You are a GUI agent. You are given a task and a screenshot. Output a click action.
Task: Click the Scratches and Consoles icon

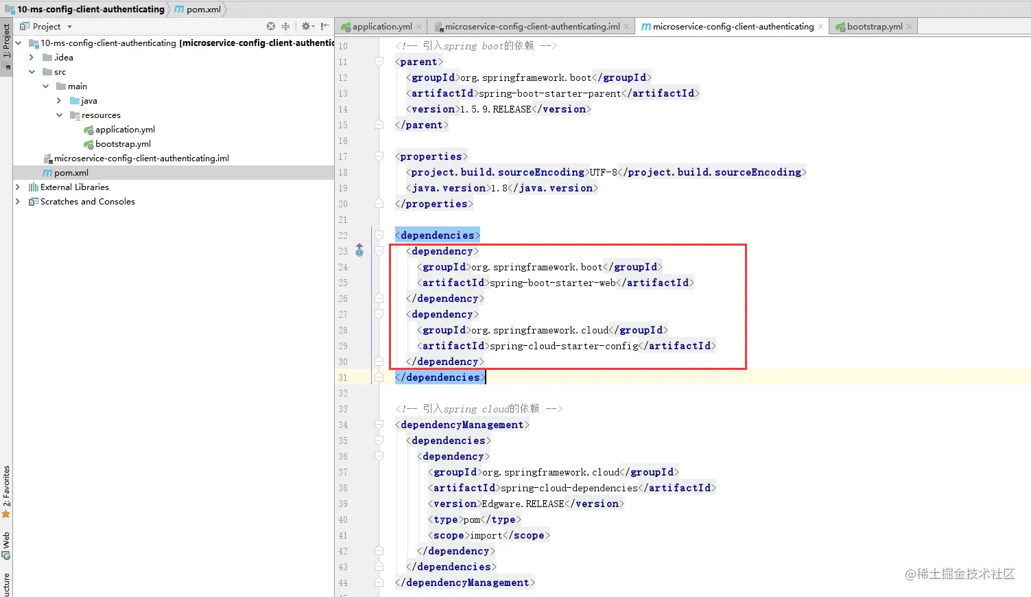33,202
